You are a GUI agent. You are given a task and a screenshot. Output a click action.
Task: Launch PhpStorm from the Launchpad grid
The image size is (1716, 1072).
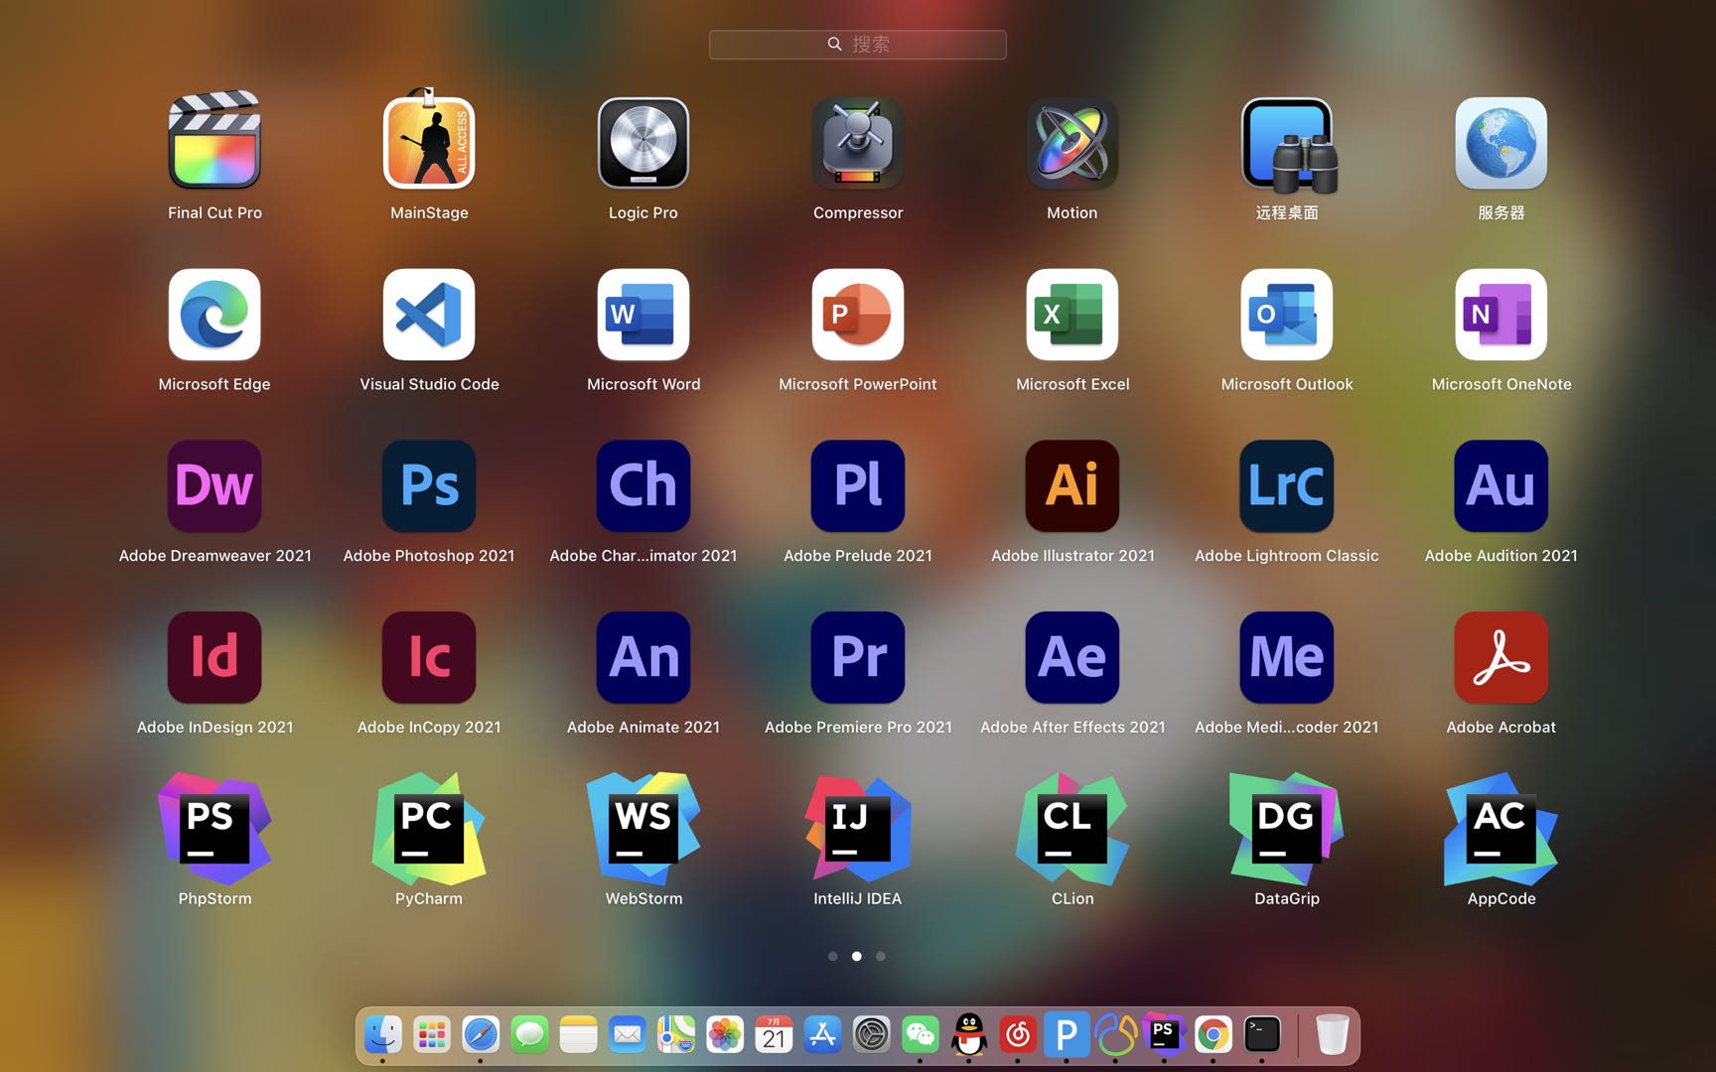[214, 829]
